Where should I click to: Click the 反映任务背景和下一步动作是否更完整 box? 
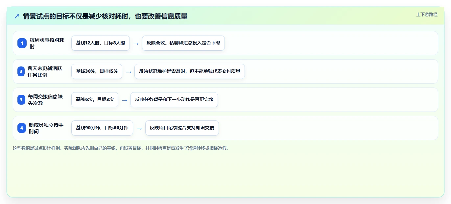click(x=174, y=100)
